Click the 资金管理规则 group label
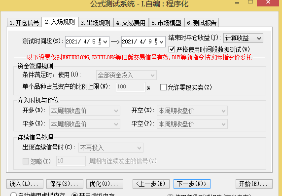The width and height of the screenshot is (282, 196). [x=35, y=66]
